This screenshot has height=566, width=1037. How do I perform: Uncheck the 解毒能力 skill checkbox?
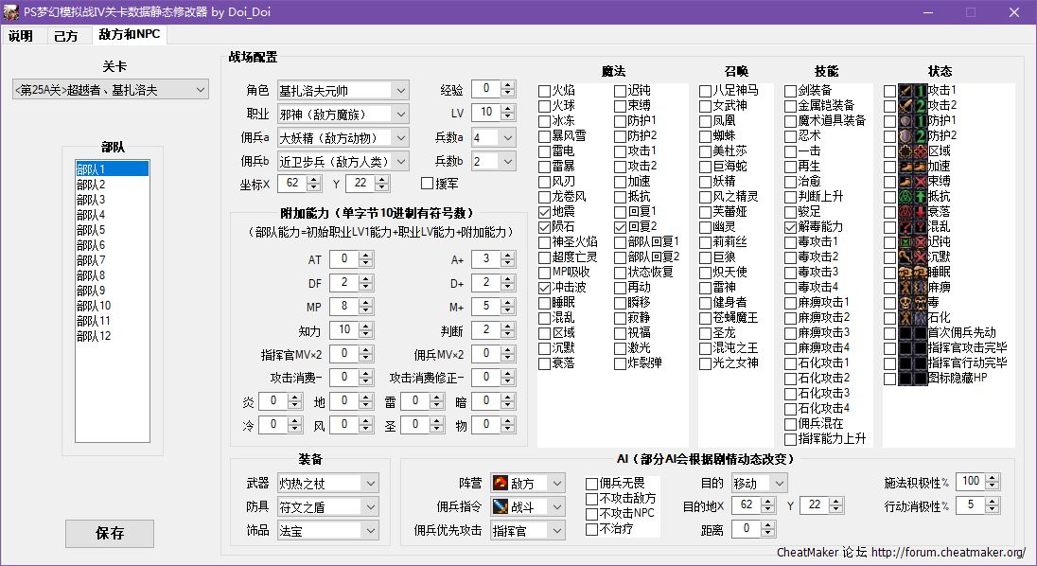pos(791,227)
